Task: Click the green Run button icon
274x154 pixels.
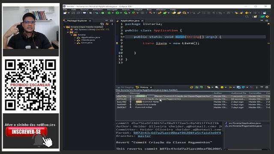Action: pos(117,13)
